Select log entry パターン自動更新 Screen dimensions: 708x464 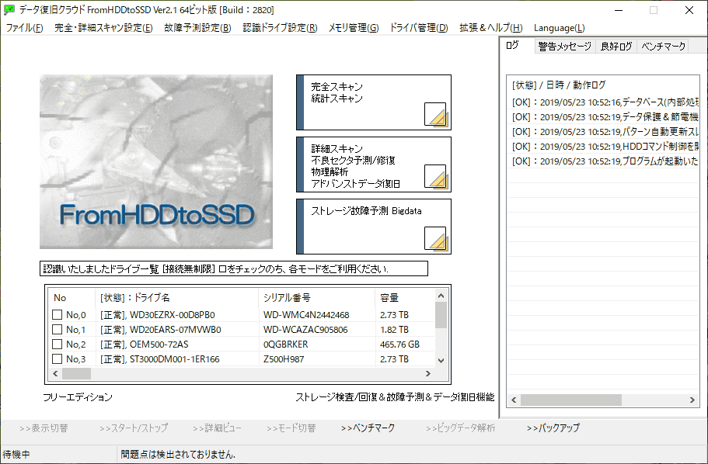pyautogui.click(x=605, y=132)
